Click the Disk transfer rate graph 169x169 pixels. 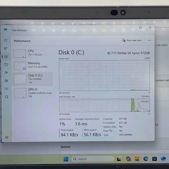click(x=104, y=105)
